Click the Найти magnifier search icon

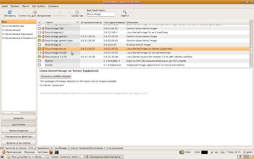pyautogui.click(x=125, y=12)
